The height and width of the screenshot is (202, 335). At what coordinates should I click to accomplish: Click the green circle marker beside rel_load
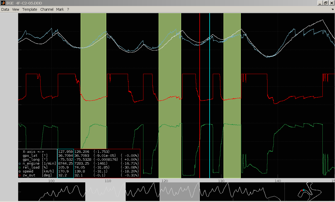19,167
